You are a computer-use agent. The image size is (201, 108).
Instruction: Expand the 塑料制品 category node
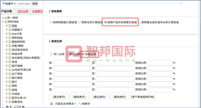coord(7,38)
